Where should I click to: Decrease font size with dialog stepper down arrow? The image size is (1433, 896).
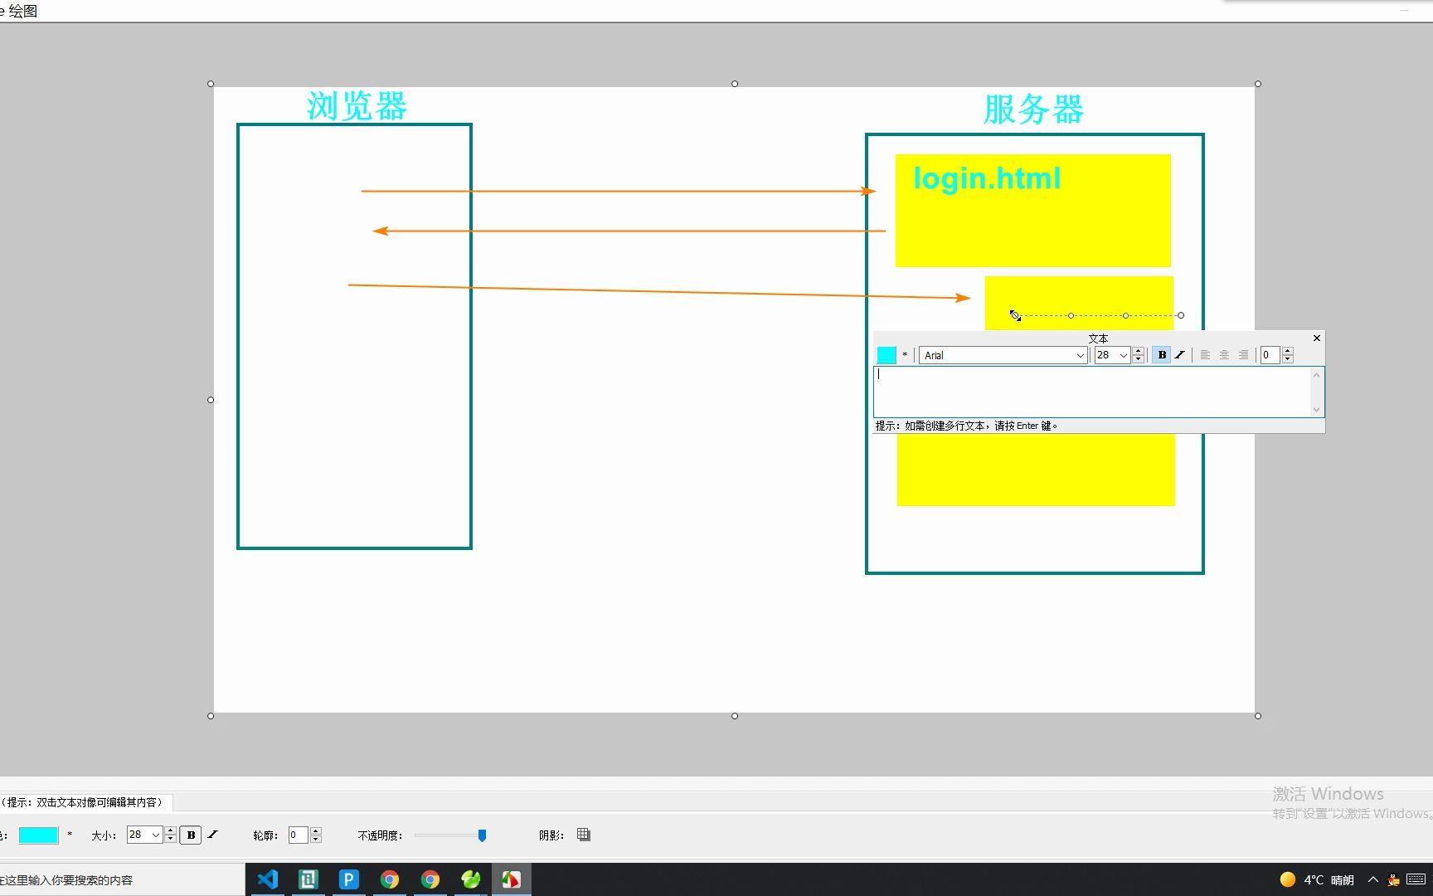(x=1139, y=359)
